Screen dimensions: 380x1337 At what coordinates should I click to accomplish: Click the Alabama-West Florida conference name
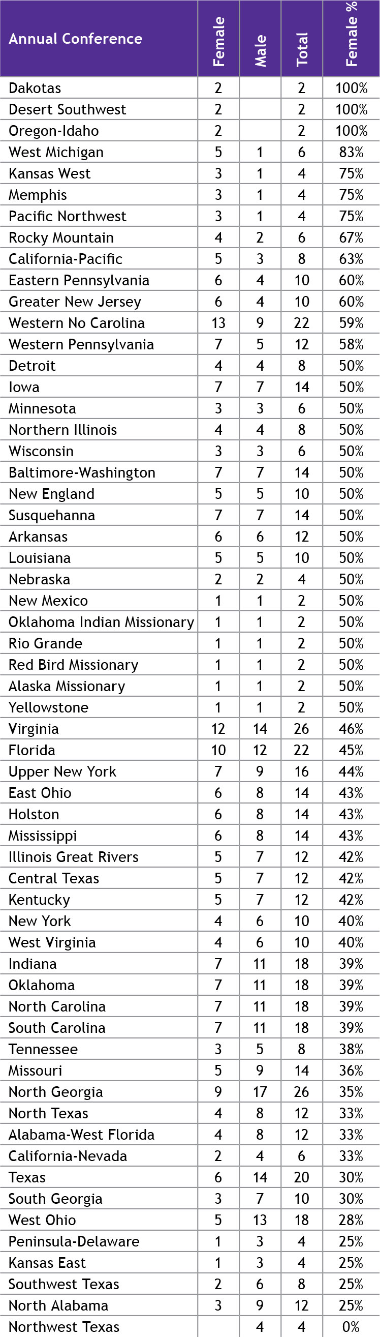(x=81, y=1135)
